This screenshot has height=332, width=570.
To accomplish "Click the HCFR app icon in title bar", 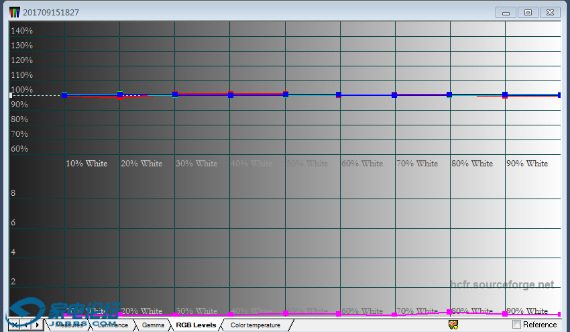I will click(14, 12).
